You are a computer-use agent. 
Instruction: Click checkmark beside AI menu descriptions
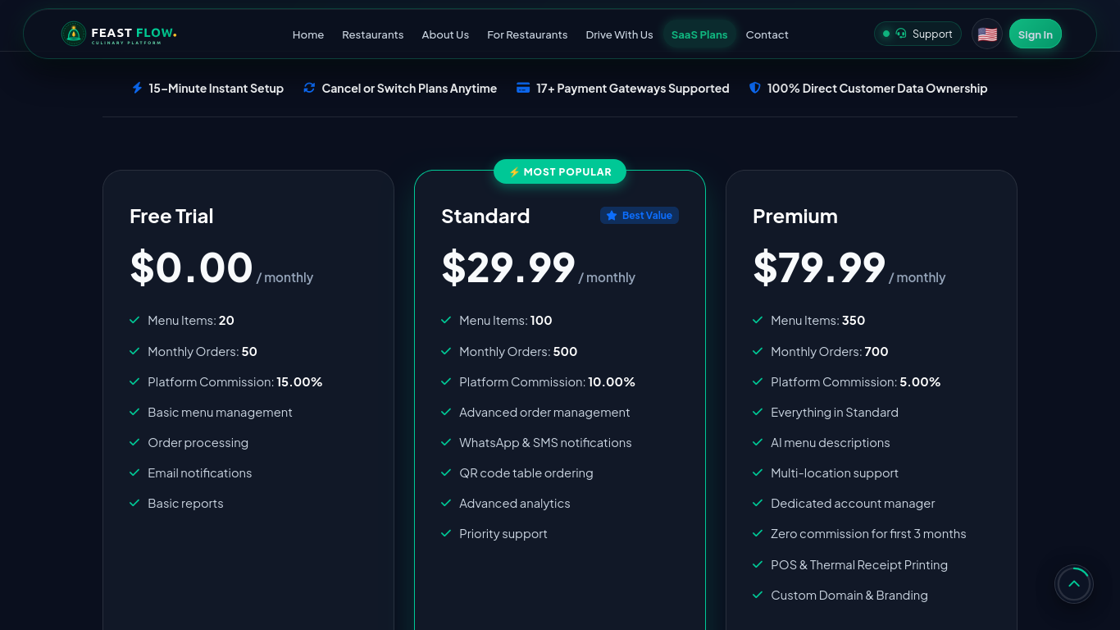click(758, 442)
